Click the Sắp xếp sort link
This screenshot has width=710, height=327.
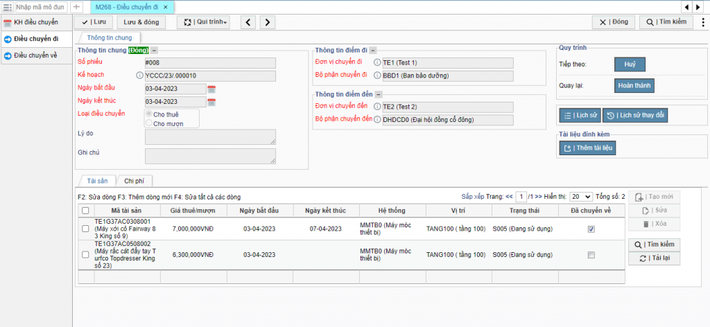pyautogui.click(x=473, y=197)
